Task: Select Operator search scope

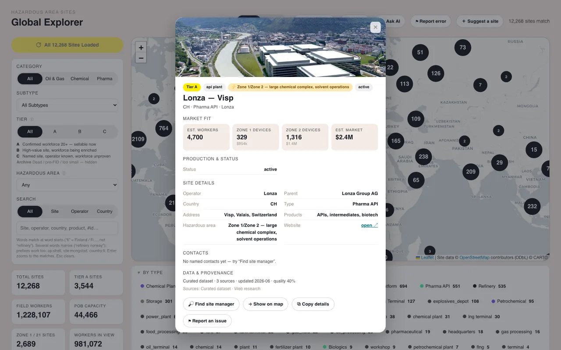Action: coord(80,211)
